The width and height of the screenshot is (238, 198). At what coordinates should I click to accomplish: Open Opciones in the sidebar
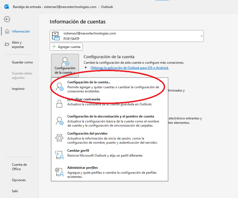(x=19, y=180)
